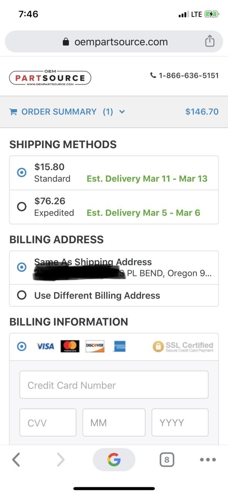Open the three-dot browser menu
This screenshot has height=495, width=228.
pyautogui.click(x=208, y=460)
